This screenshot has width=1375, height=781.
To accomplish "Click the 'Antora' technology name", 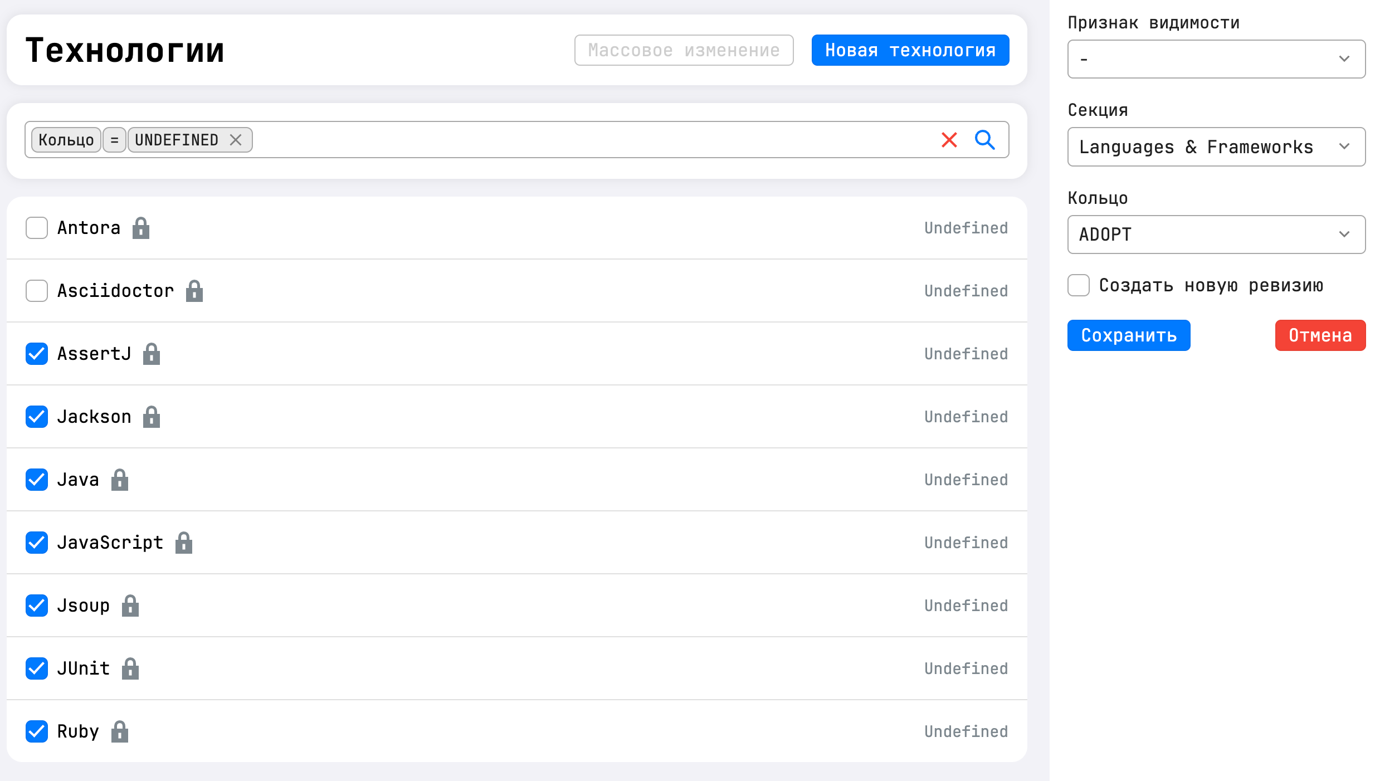I will click(x=89, y=228).
